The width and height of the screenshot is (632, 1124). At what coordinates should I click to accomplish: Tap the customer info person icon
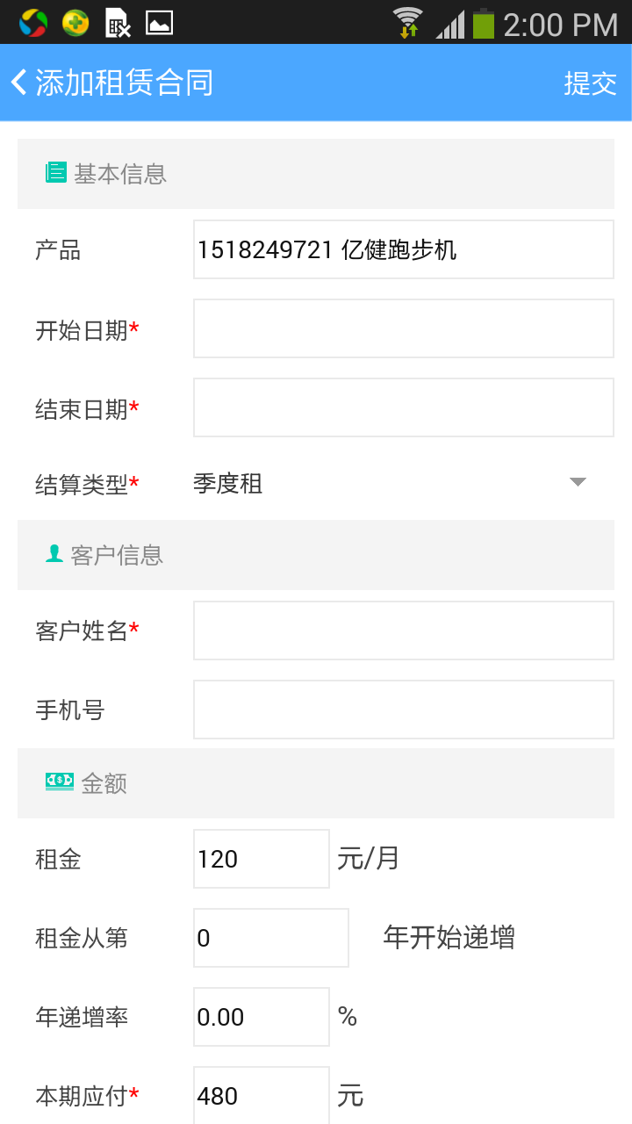[x=54, y=554]
